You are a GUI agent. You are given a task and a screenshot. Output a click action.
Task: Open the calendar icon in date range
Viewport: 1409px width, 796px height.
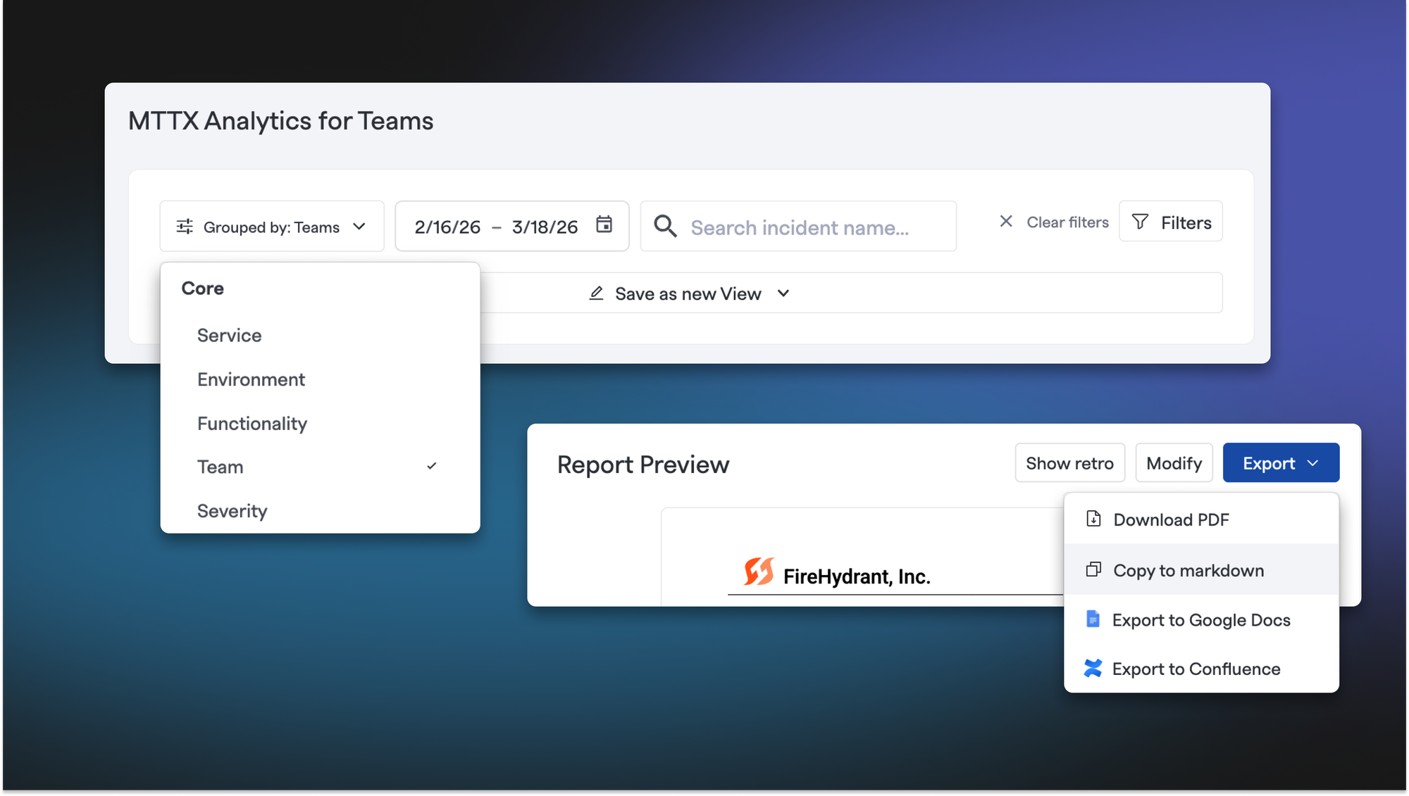(x=604, y=225)
